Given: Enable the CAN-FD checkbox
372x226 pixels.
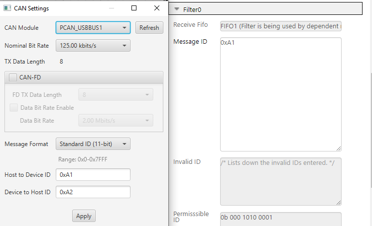Looking at the screenshot, I should pyautogui.click(x=13, y=77).
